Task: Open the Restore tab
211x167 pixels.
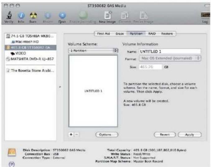Action: pos(167,34)
